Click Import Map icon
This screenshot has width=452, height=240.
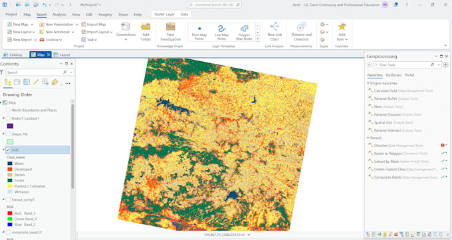click(84, 25)
